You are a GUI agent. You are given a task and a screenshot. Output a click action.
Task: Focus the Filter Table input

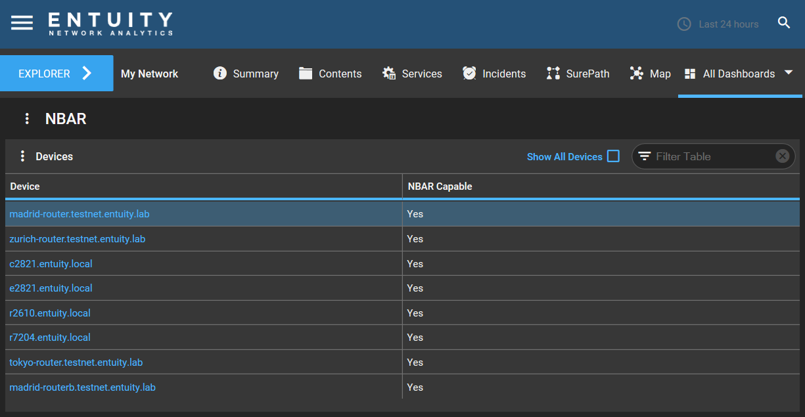713,156
